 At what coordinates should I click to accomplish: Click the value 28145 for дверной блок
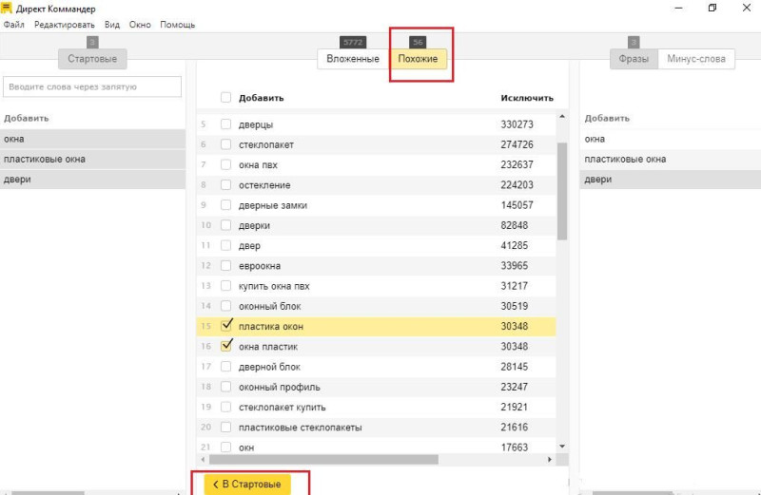coord(514,367)
